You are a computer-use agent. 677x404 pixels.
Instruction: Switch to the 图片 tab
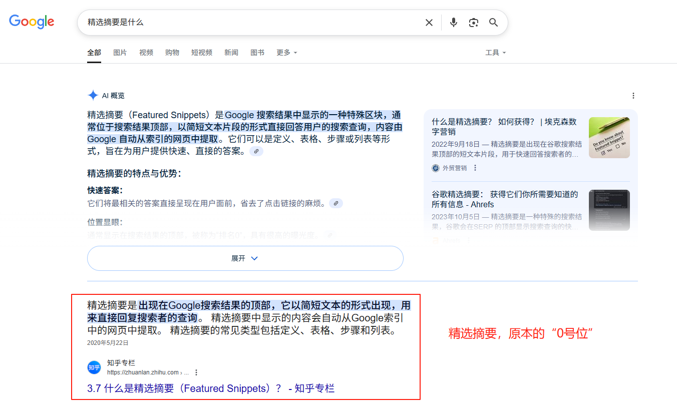(120, 53)
